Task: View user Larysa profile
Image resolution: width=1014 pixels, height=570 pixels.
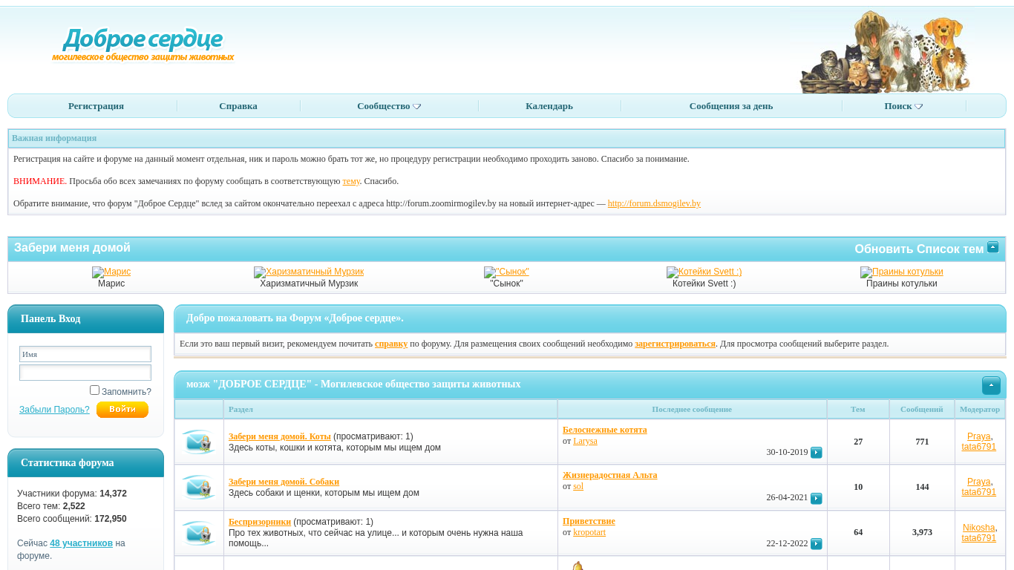Action: (585, 441)
